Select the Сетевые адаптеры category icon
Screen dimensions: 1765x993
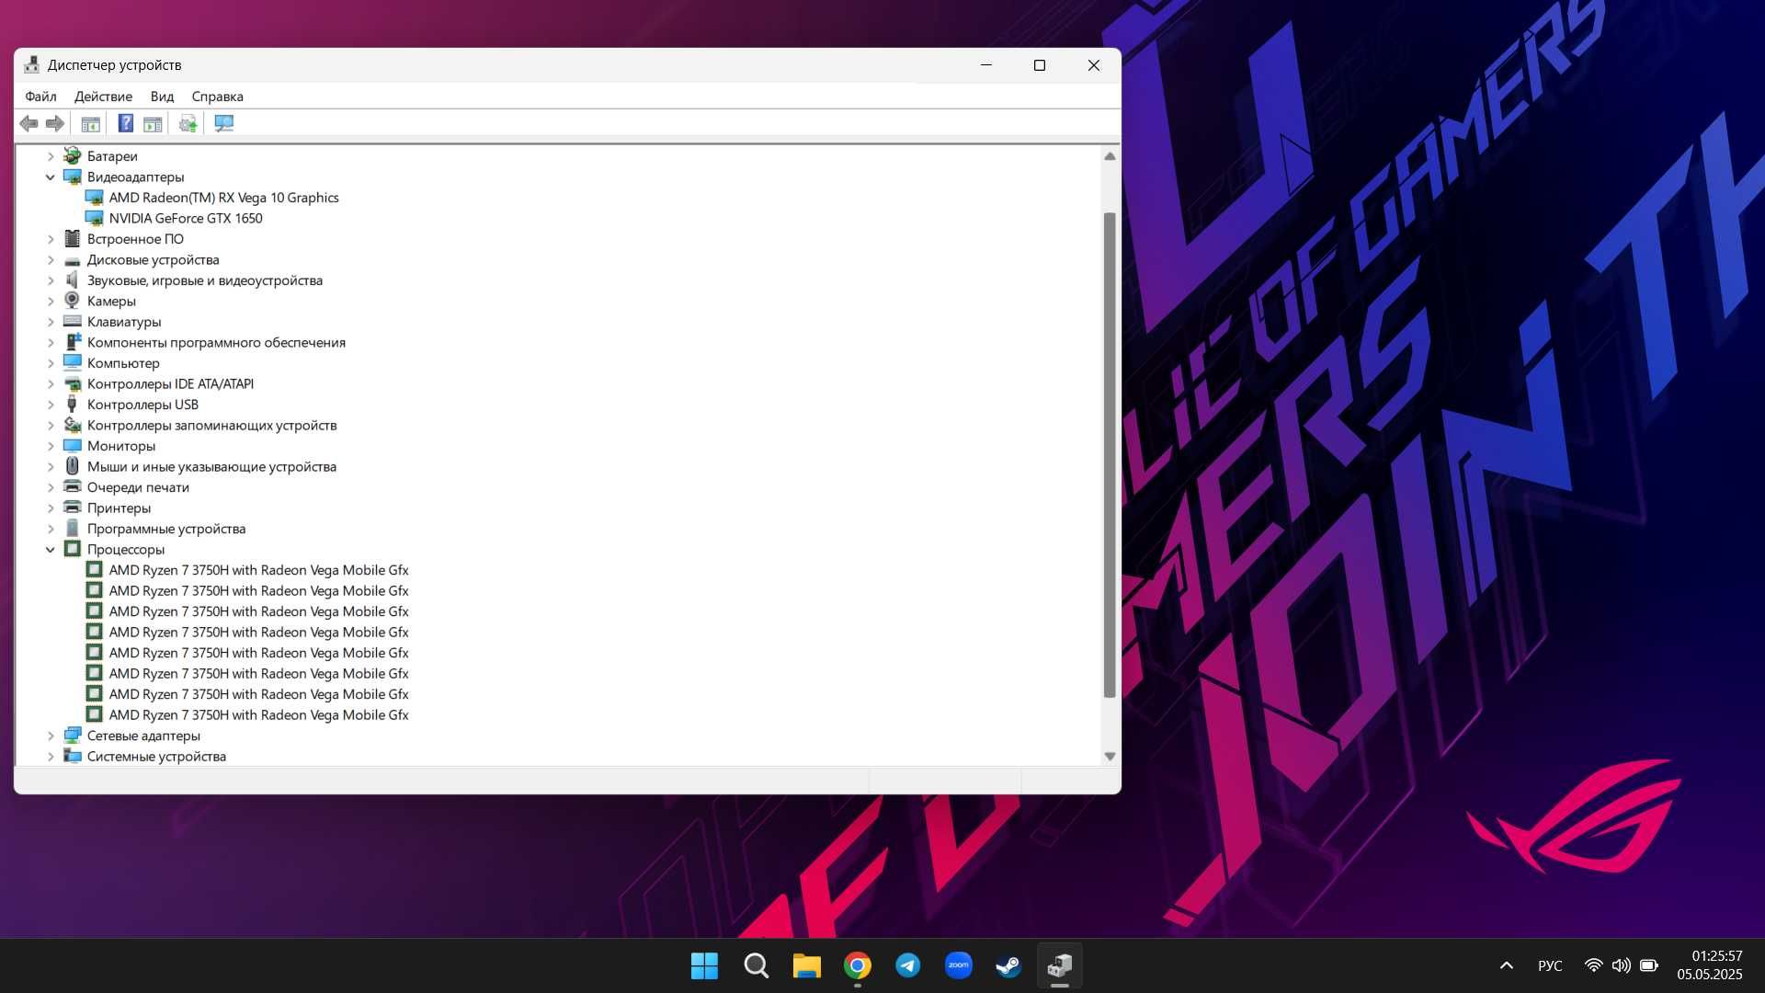(x=73, y=736)
